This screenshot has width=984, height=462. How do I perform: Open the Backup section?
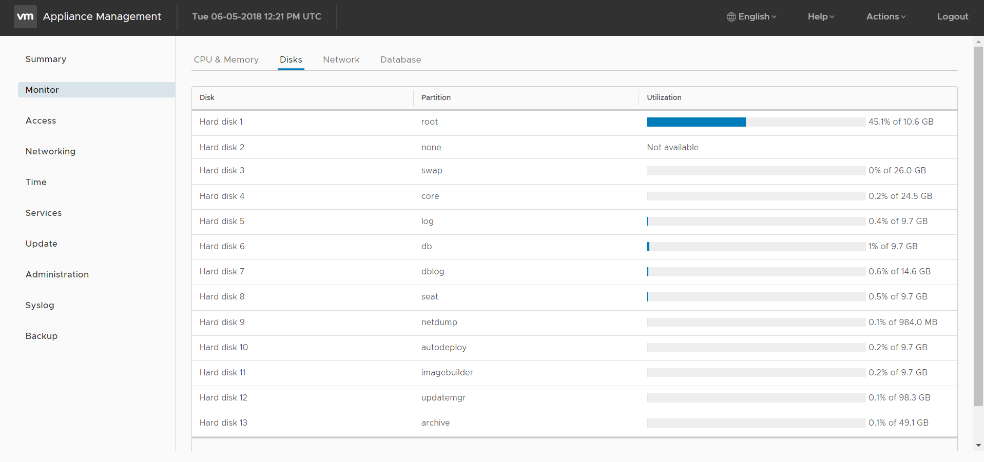pos(41,335)
